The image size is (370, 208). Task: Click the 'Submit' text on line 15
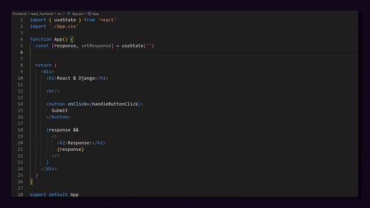pyautogui.click(x=60, y=110)
